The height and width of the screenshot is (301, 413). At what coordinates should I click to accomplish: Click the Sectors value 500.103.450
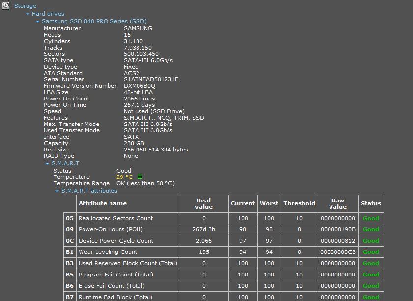pos(141,54)
